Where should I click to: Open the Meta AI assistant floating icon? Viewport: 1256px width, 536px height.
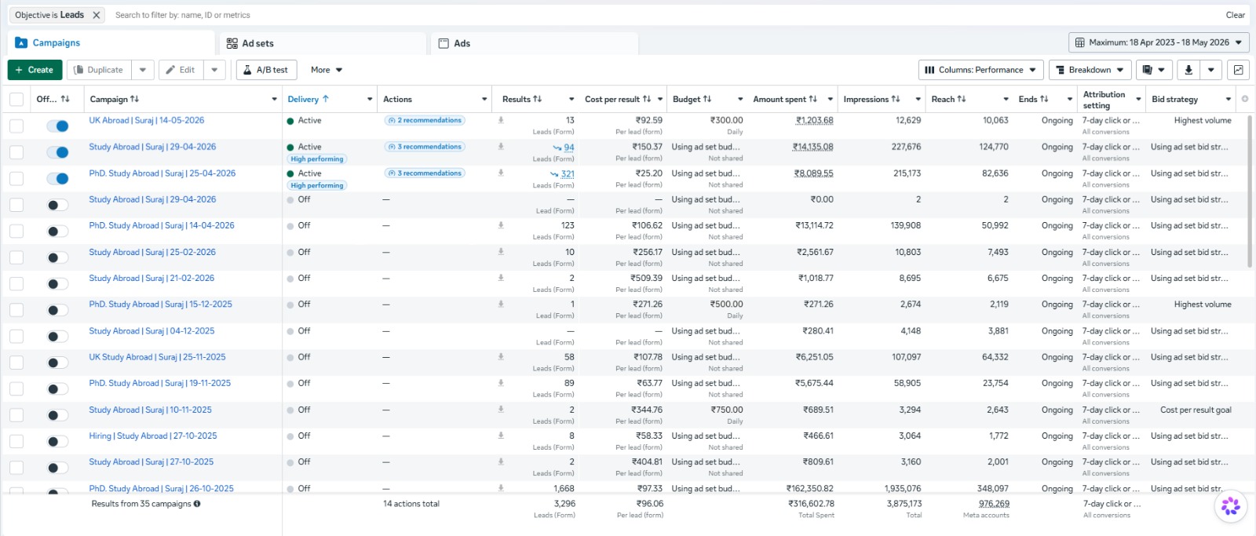tap(1231, 506)
